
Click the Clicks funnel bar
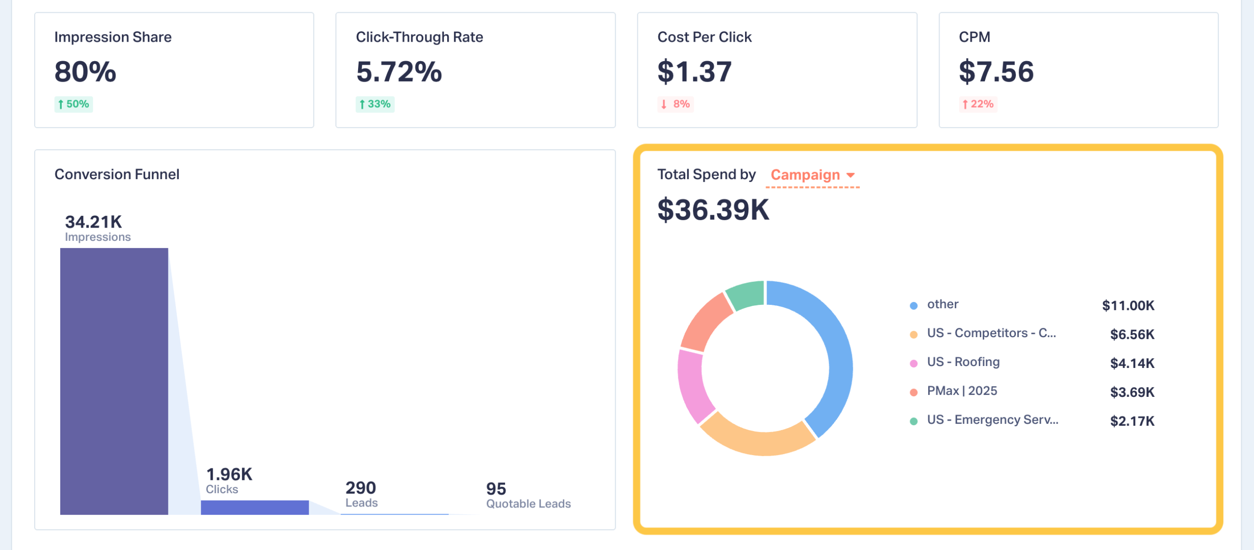point(254,507)
